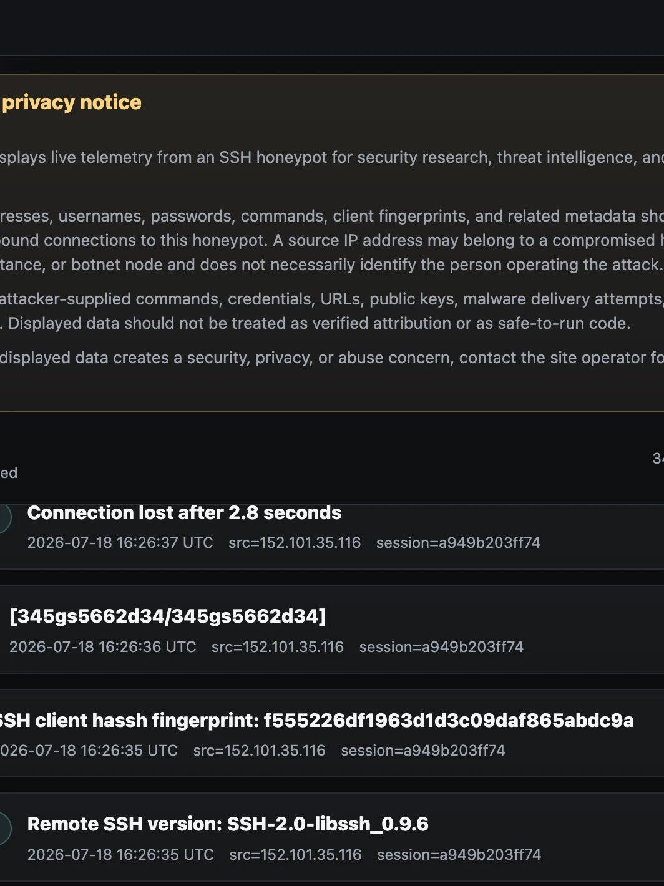Click src IP in Connection lost row
The height and width of the screenshot is (886, 664).
coord(295,543)
